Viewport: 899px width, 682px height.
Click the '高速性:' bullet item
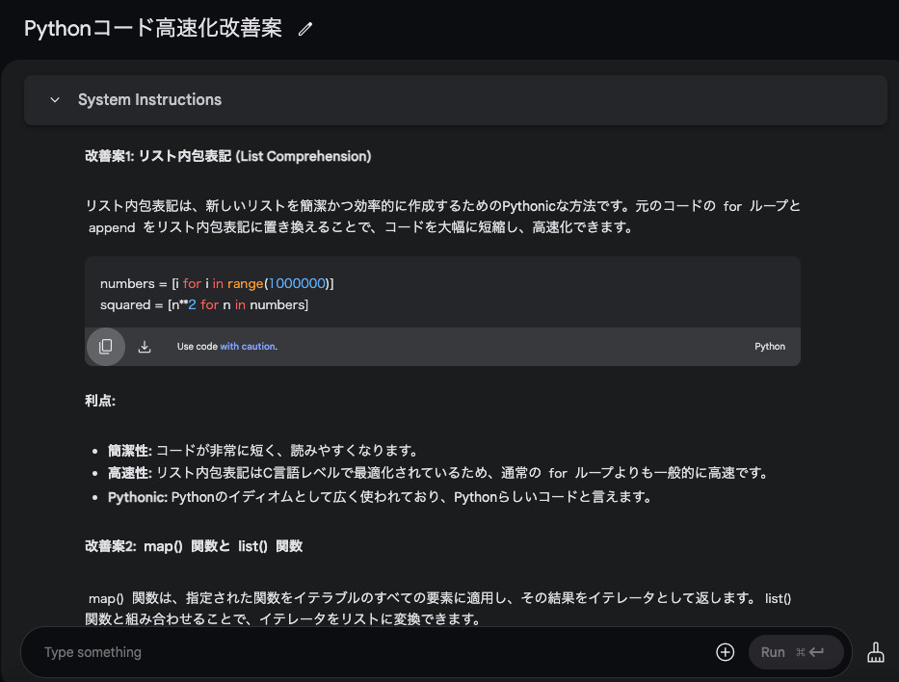pyautogui.click(x=438, y=473)
